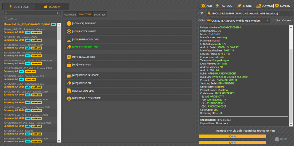The height and width of the screenshot is (146, 294).
Task: Open DEVMGR device manager
Action: pos(265,6)
